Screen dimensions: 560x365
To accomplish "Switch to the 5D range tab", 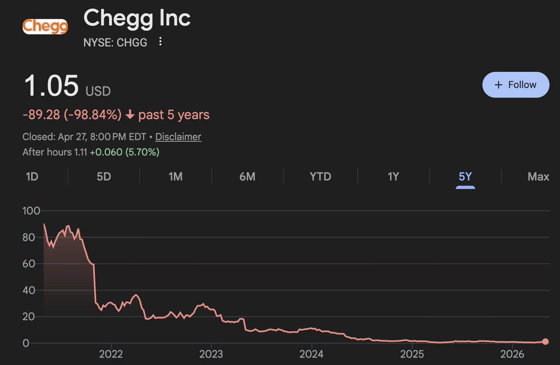I will pos(104,177).
